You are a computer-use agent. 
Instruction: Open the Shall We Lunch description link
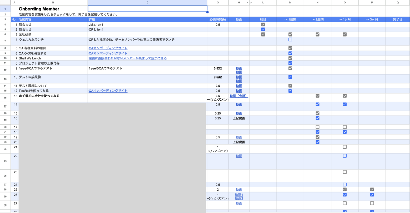coord(127,58)
